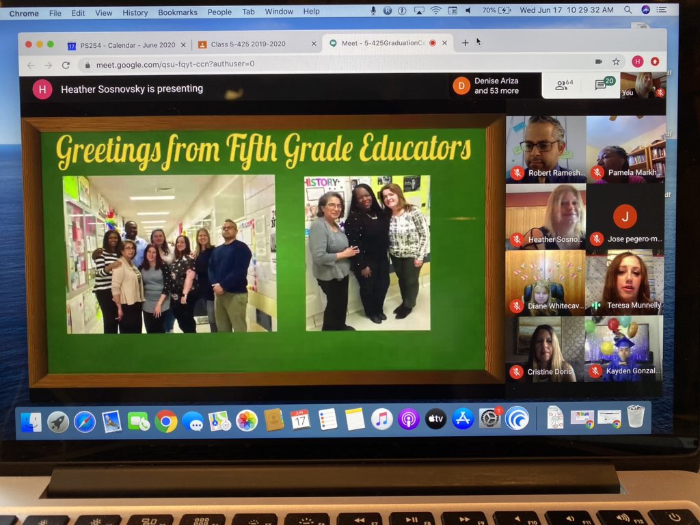Open the Calendar app in the Dock
700x525 pixels.
coord(301,418)
